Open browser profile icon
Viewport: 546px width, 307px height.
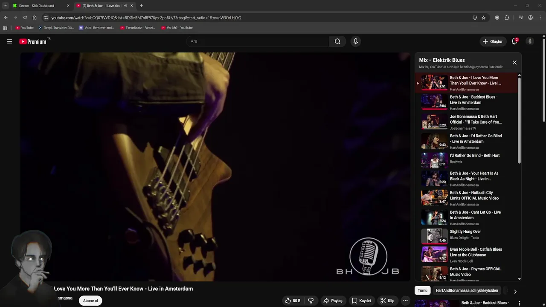tap(530, 17)
